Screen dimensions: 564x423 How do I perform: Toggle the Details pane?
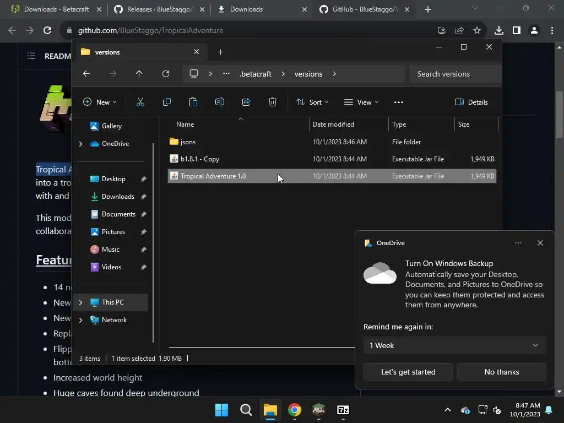pyautogui.click(x=471, y=102)
